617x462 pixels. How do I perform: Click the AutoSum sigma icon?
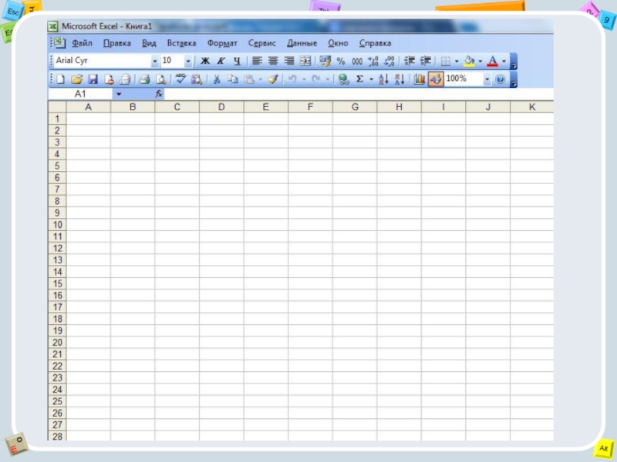(359, 79)
